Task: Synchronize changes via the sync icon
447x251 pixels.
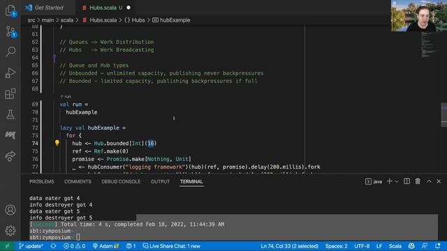Action: [x=53, y=246]
